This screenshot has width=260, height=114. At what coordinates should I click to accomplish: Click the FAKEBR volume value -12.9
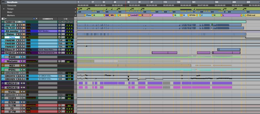tap(68, 43)
